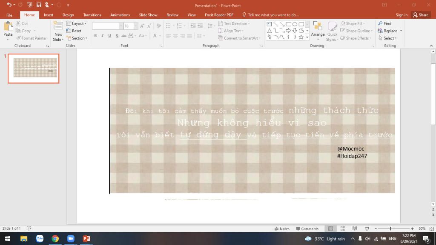Toggle Underline formatting
436x245 pixels.
click(109, 36)
